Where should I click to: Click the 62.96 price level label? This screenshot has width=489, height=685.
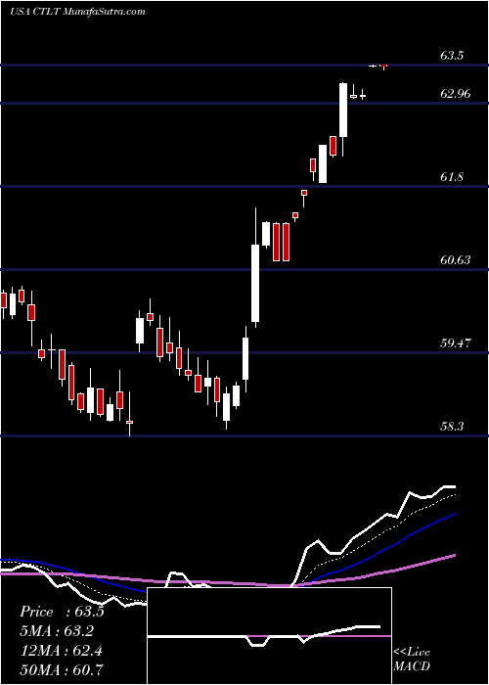(x=456, y=94)
